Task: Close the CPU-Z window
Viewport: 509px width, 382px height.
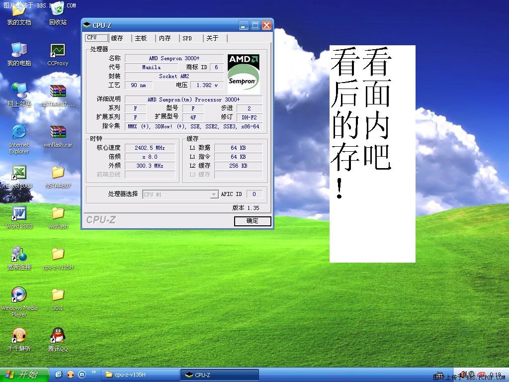Action: [266, 25]
